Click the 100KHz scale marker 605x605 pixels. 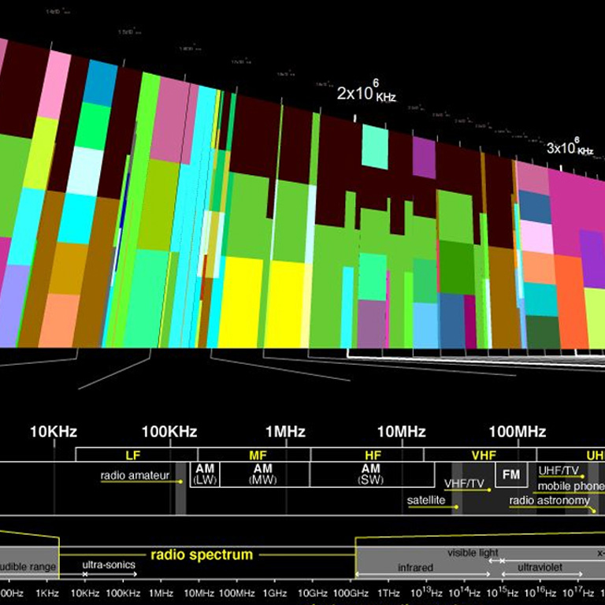point(169,432)
